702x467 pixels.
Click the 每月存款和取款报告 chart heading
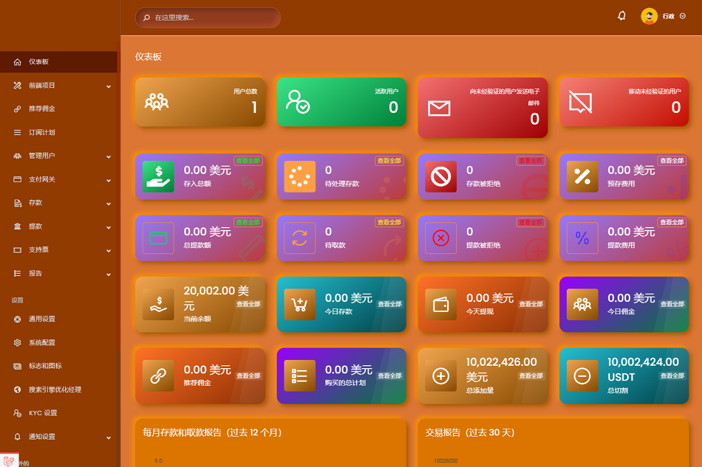tap(212, 432)
